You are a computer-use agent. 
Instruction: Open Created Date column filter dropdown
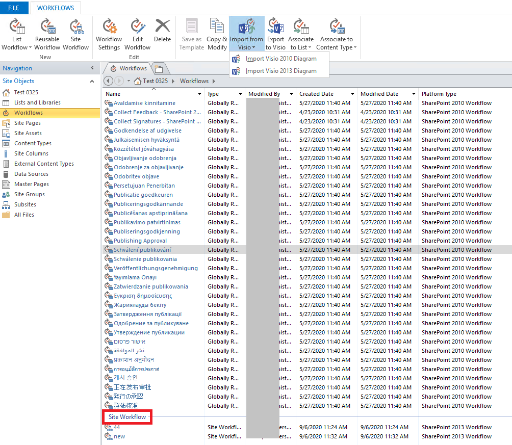[353, 94]
